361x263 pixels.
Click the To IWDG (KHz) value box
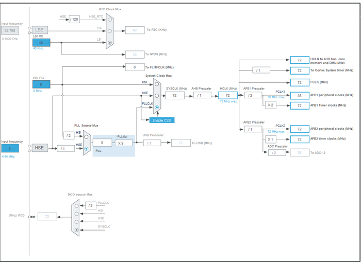click(135, 55)
